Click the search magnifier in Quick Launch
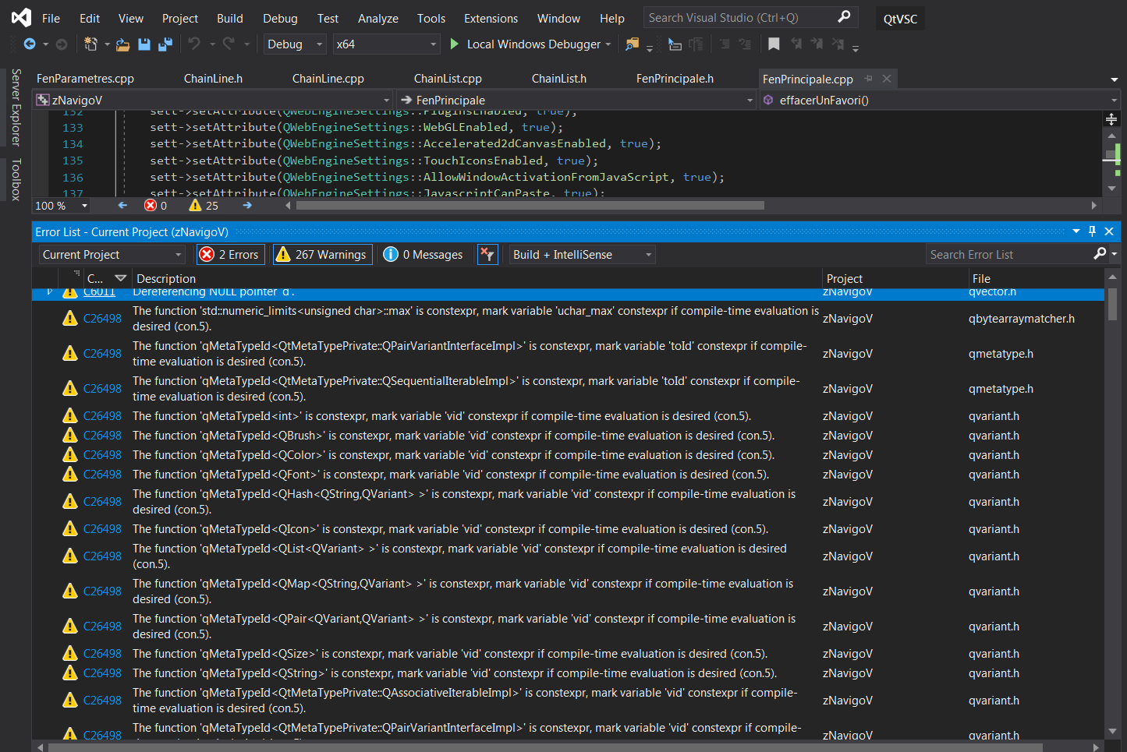The width and height of the screenshot is (1127, 752). [x=844, y=17]
